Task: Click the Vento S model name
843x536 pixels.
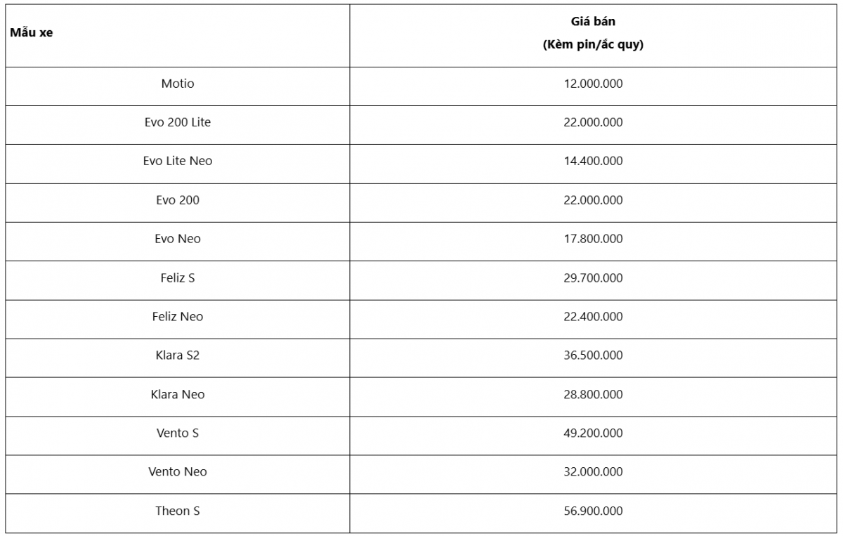Action: coord(178,433)
